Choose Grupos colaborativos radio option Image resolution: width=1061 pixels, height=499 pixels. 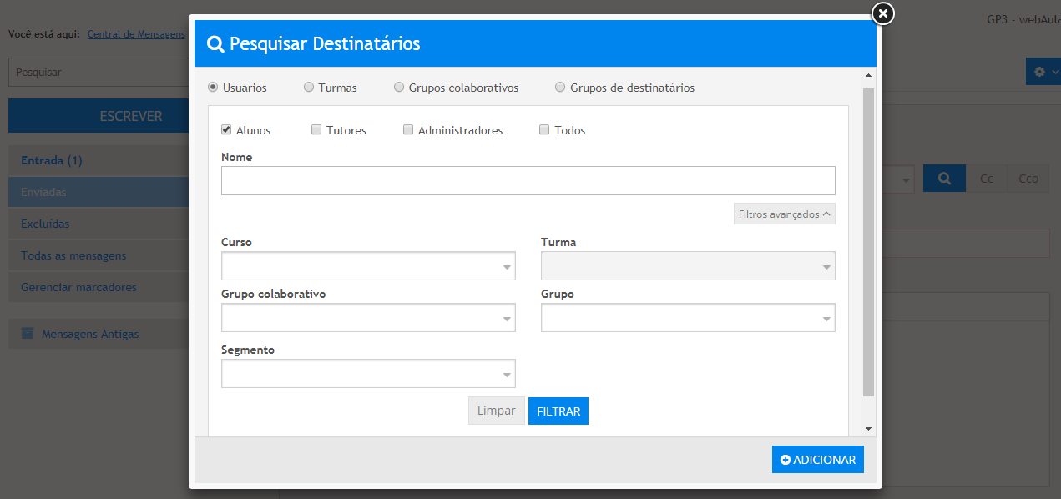pyautogui.click(x=399, y=87)
